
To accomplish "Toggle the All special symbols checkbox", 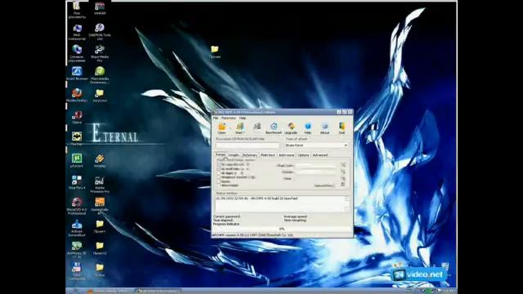I will pos(219,177).
